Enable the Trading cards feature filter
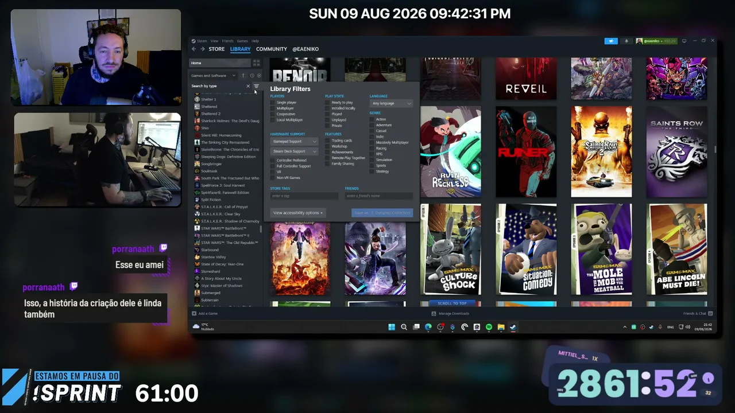This screenshot has height=413, width=735. tap(327, 141)
